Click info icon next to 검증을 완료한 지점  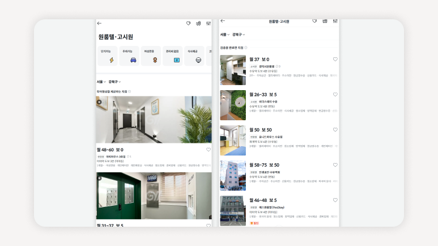point(245,48)
